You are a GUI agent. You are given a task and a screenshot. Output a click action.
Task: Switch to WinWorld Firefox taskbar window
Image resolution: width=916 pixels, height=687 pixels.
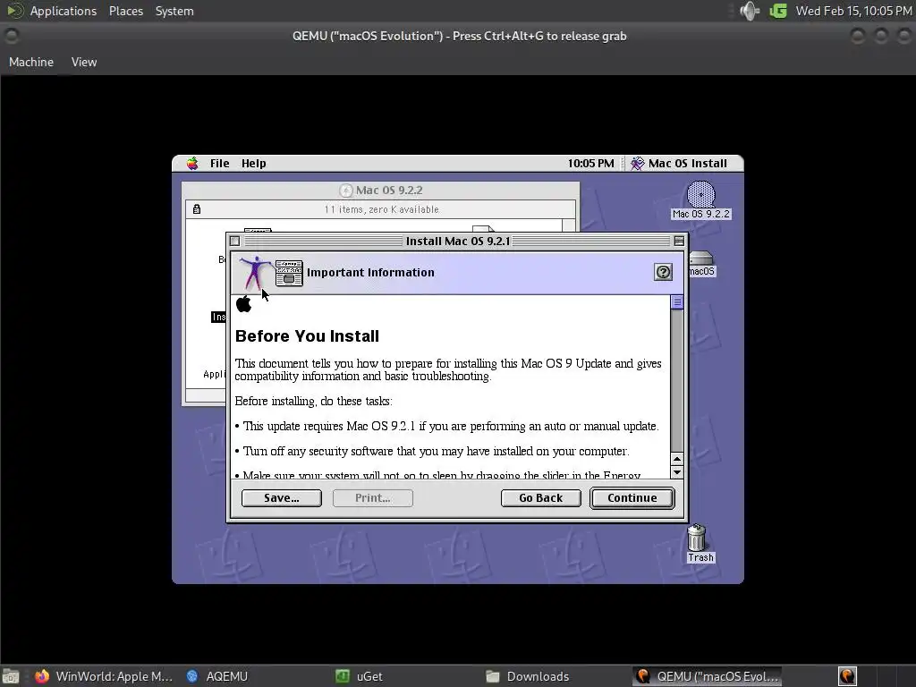tap(104, 676)
